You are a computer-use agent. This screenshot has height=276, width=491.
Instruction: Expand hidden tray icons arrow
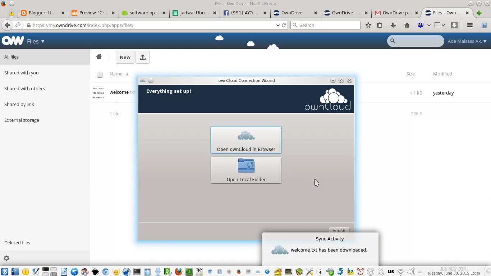(x=419, y=272)
